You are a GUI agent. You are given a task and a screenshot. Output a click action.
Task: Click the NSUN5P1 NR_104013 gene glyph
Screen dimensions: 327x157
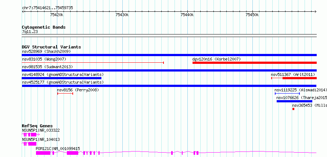point(29,144)
